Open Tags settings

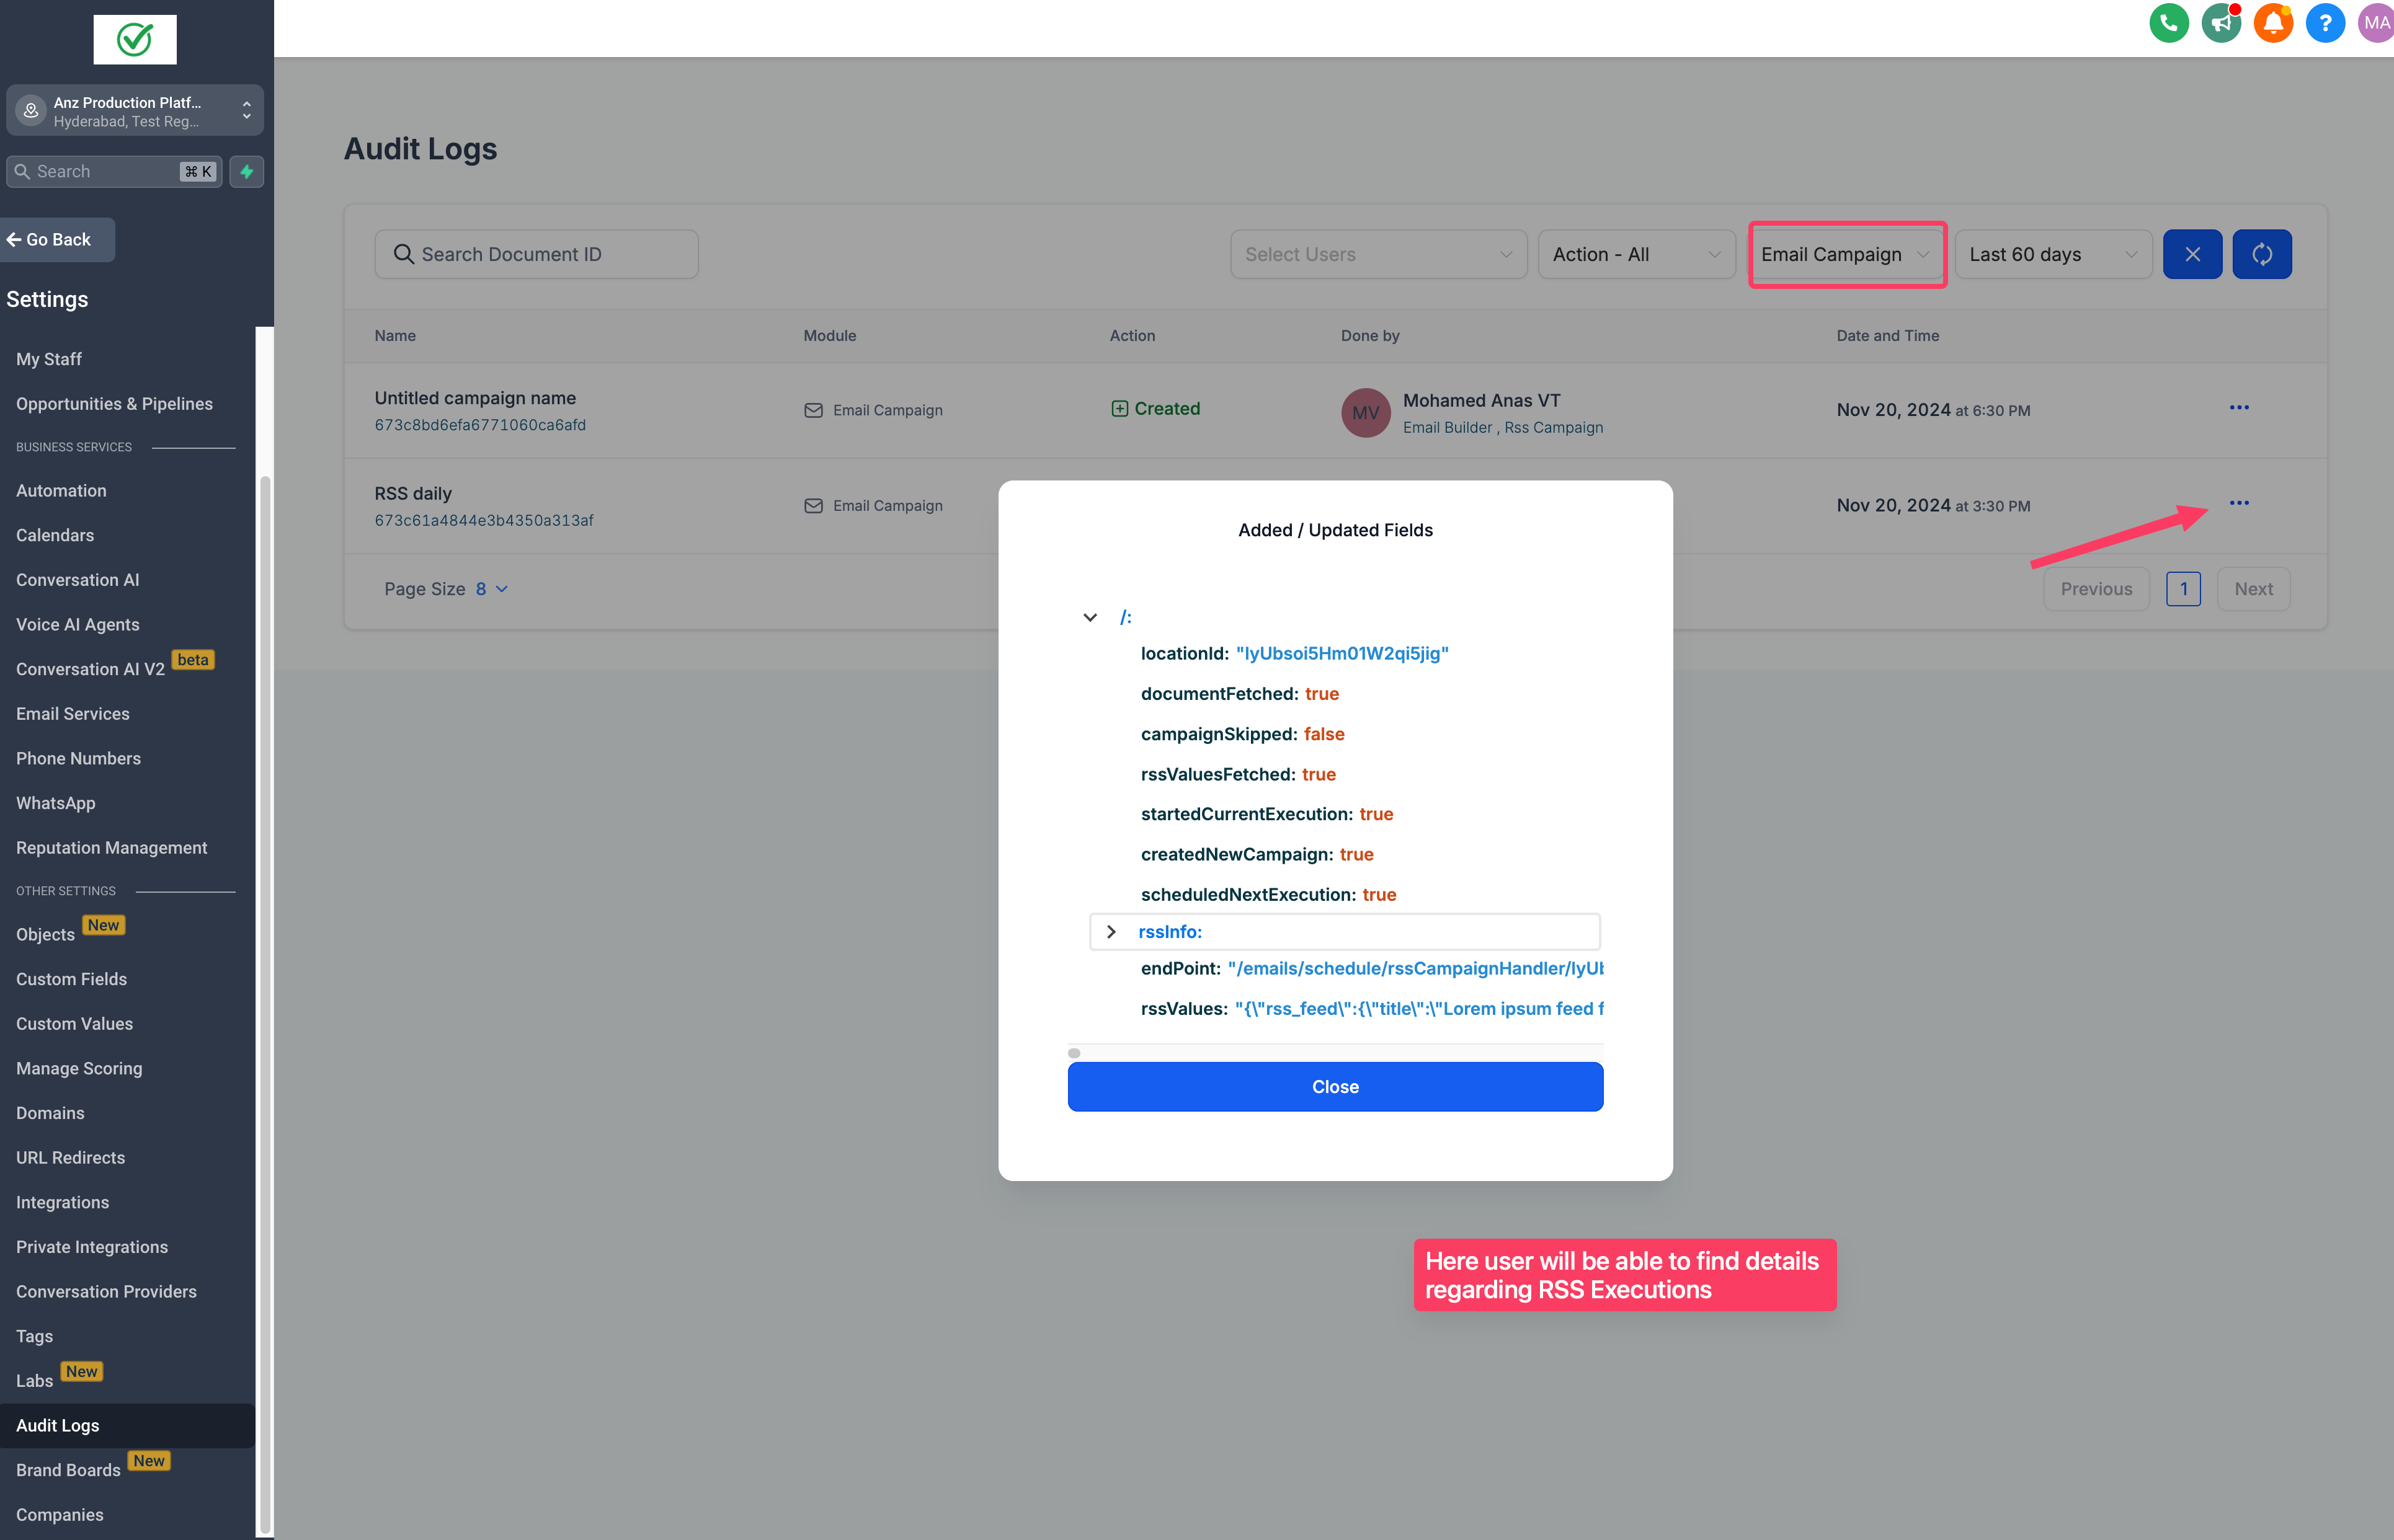[x=34, y=1337]
